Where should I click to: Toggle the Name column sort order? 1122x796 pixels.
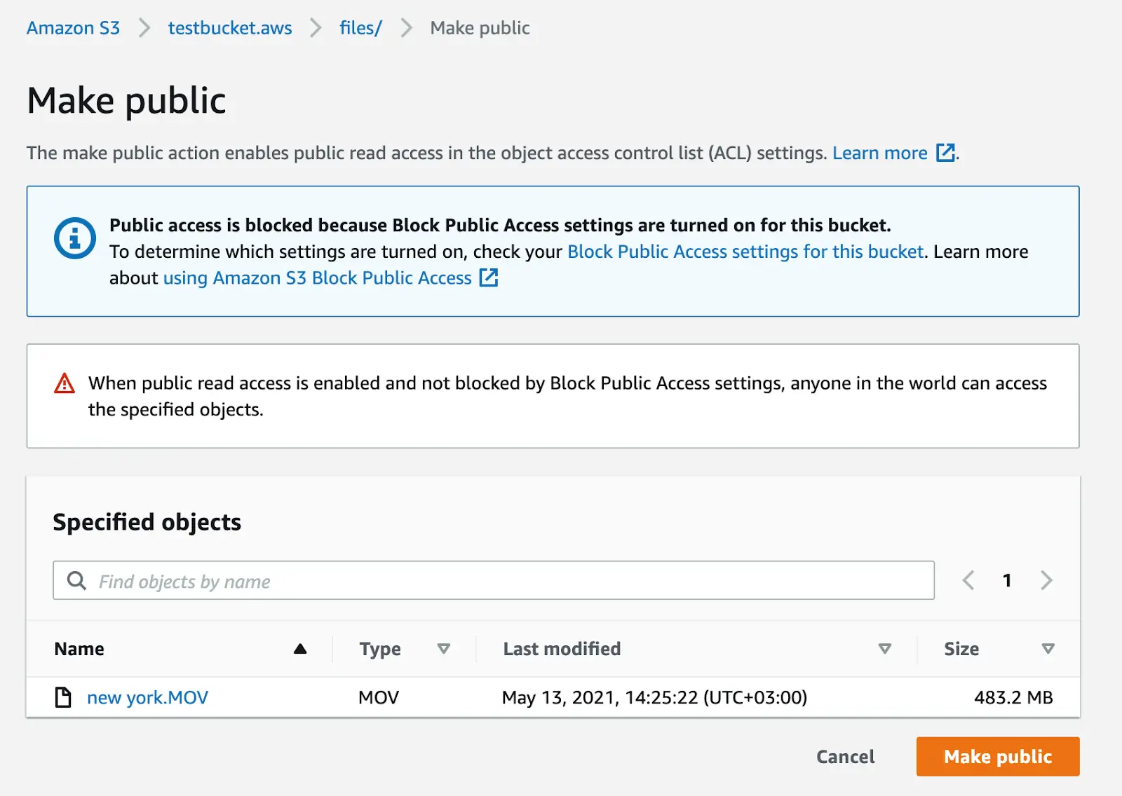(301, 649)
